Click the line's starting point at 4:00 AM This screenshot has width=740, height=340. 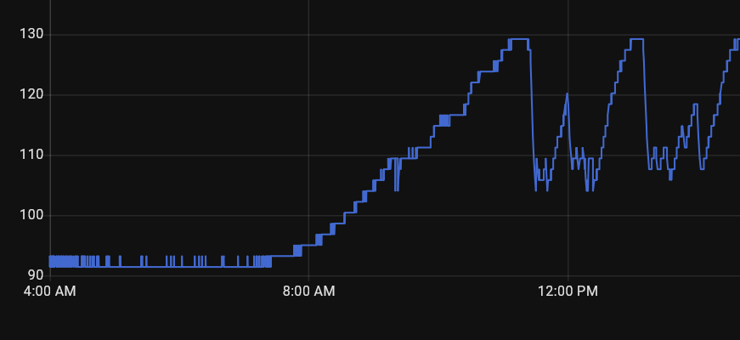(50, 261)
